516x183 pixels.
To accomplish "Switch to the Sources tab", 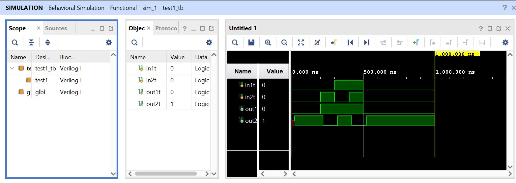I will (56, 28).
